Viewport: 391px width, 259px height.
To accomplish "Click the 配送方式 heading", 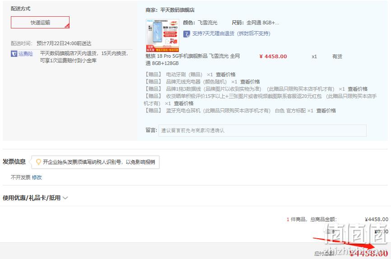I will pyautogui.click(x=20, y=9).
